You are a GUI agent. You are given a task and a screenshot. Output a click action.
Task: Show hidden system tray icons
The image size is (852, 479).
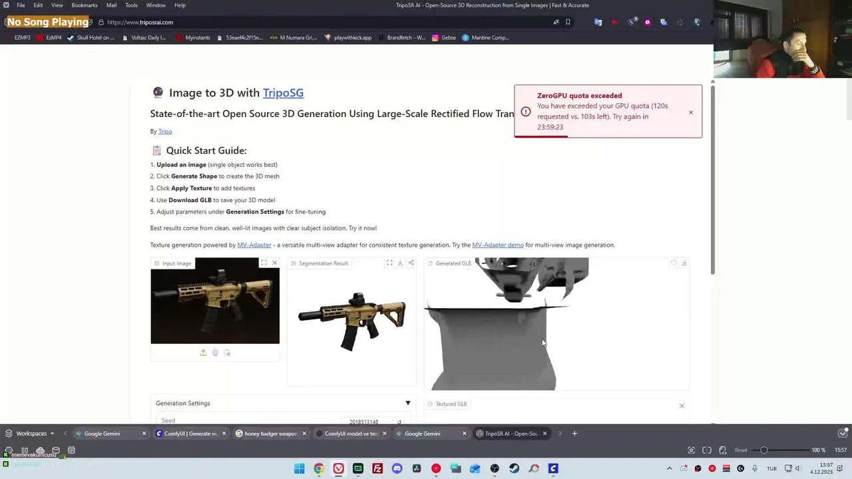click(x=670, y=468)
